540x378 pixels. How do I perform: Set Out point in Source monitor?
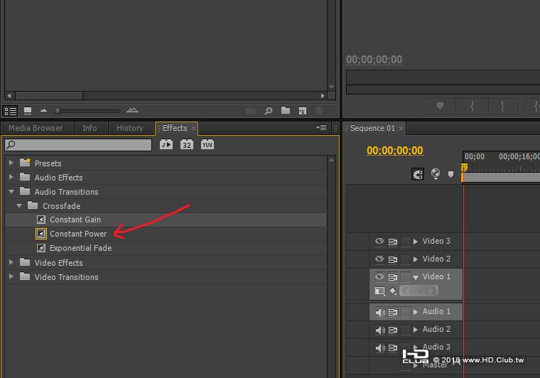click(x=503, y=106)
